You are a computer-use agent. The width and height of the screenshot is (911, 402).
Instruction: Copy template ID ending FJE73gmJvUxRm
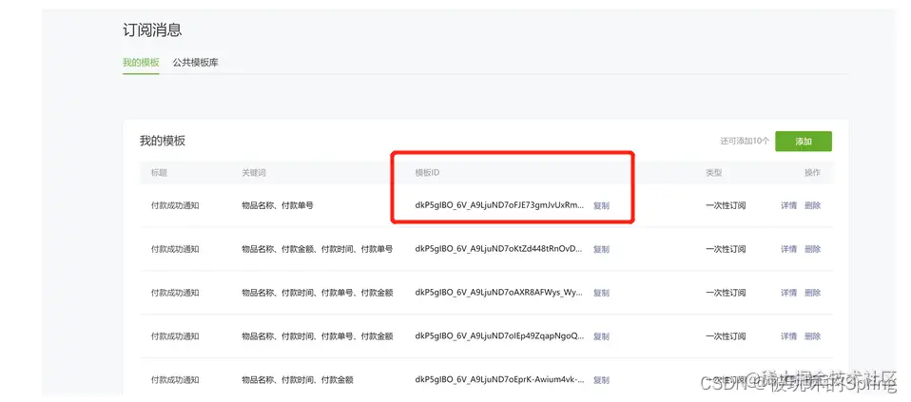pos(601,205)
